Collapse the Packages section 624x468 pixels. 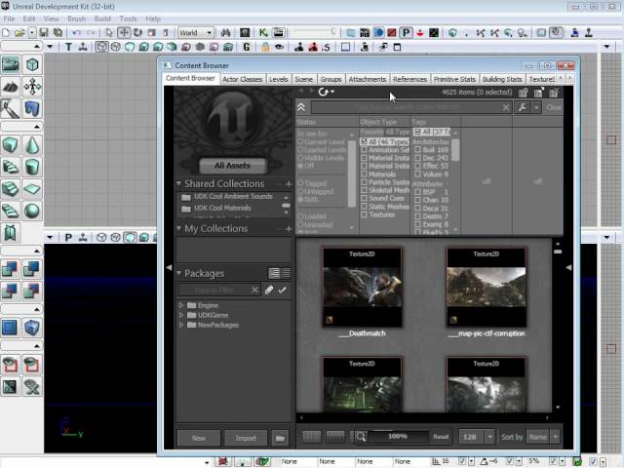178,273
